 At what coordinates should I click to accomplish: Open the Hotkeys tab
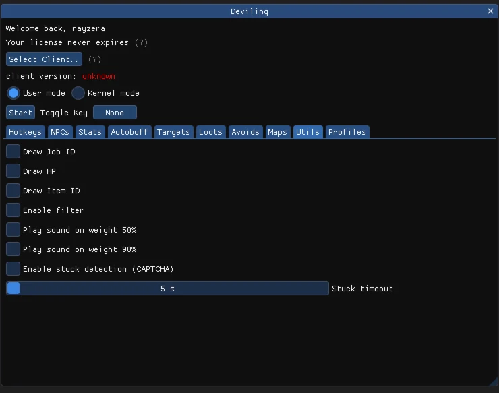coord(26,132)
